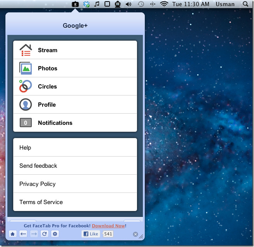
Task: Open the Wi-Fi status menu
Action: (164, 4)
